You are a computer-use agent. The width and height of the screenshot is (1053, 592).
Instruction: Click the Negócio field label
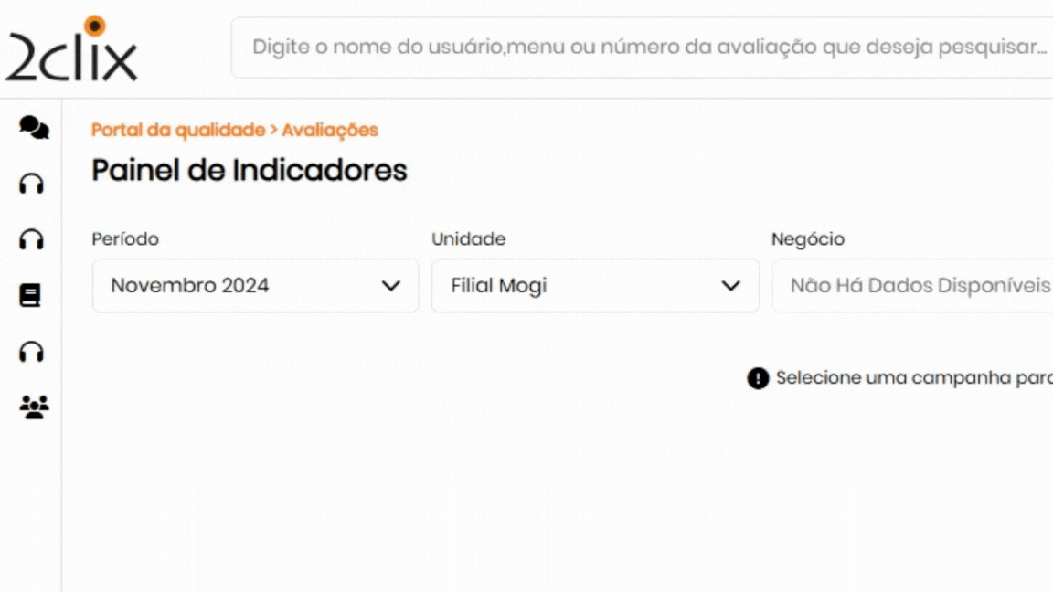(x=807, y=239)
